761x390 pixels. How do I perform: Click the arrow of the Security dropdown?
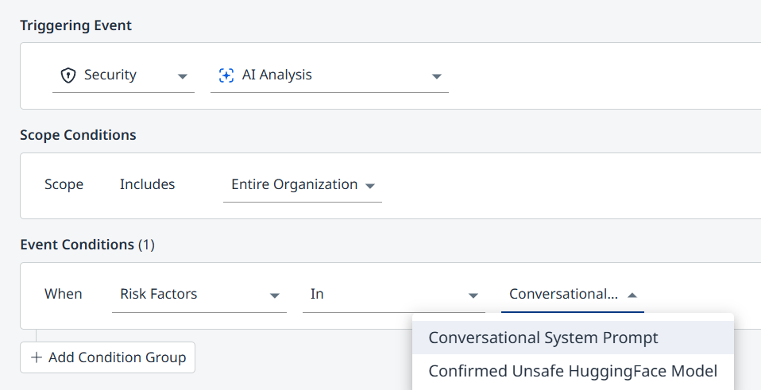coord(183,76)
